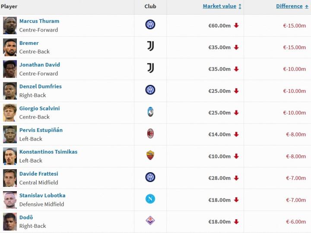
Task: Click Bremer's portrait photo
Action: (10, 47)
